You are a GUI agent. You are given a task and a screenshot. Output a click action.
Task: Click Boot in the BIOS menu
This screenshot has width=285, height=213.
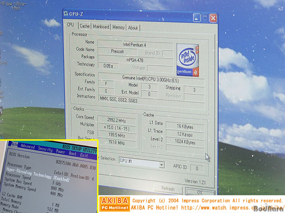(73, 154)
